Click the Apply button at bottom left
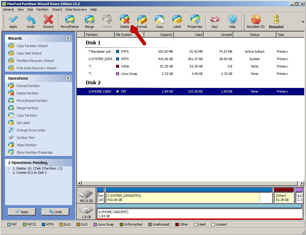Screen dimensions: 306x235 coord(22,212)
